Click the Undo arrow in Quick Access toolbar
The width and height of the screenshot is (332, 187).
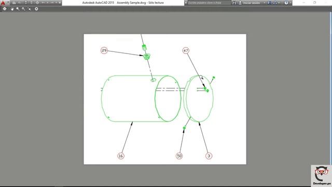(43, 3)
